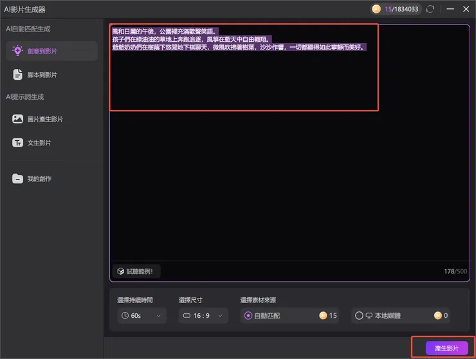This screenshot has width=476, height=359.
Task: Click the folder icon beside 我的創作
Action: tap(17, 179)
